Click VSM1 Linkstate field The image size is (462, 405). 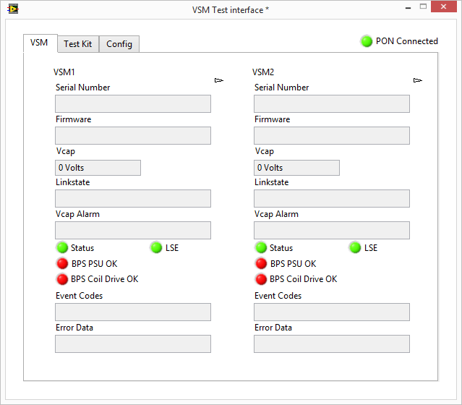133,198
